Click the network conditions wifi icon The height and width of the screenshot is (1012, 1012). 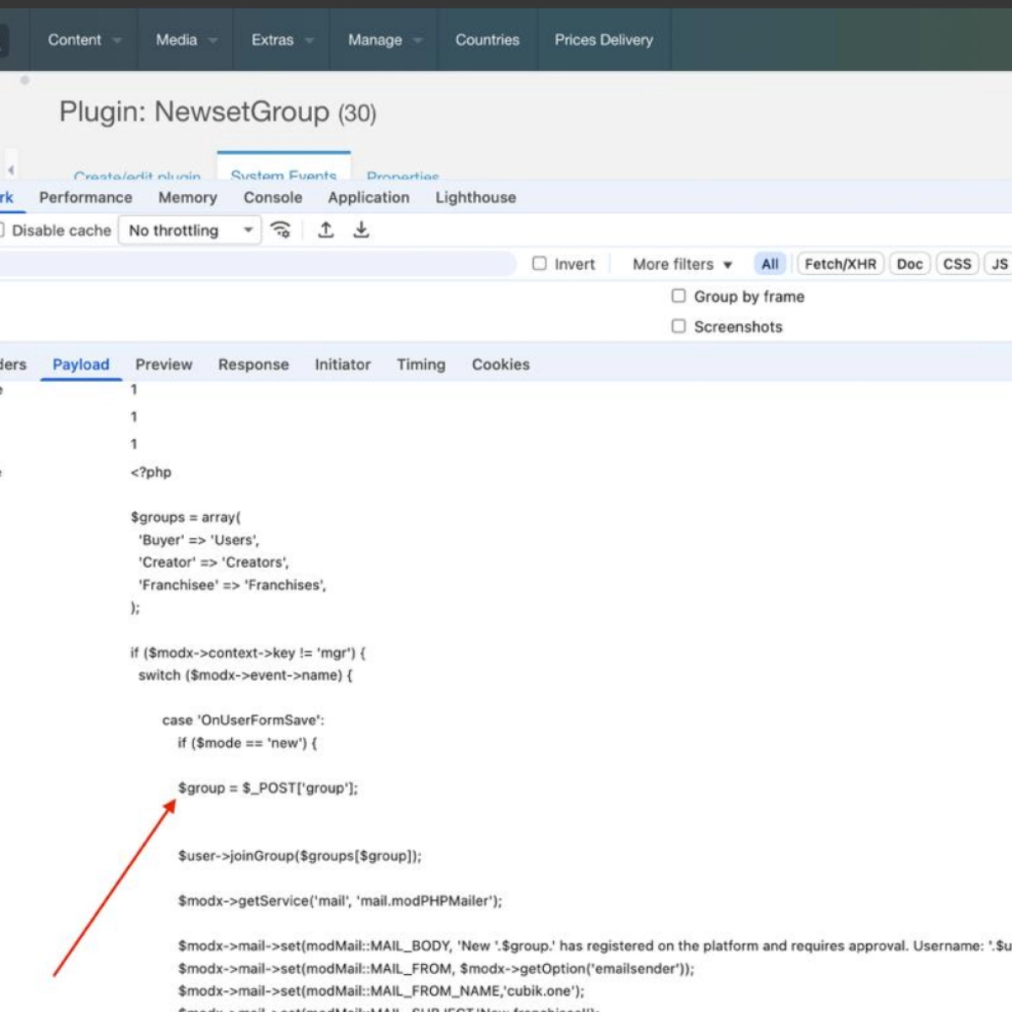click(x=281, y=230)
